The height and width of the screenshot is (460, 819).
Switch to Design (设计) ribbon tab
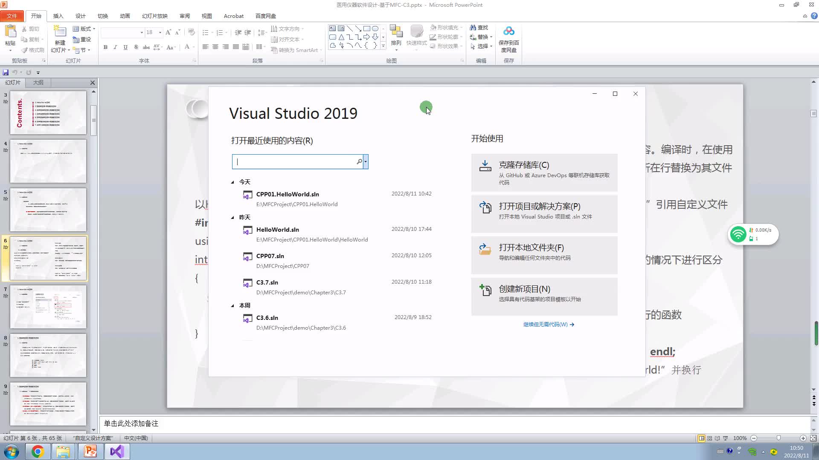80,16
